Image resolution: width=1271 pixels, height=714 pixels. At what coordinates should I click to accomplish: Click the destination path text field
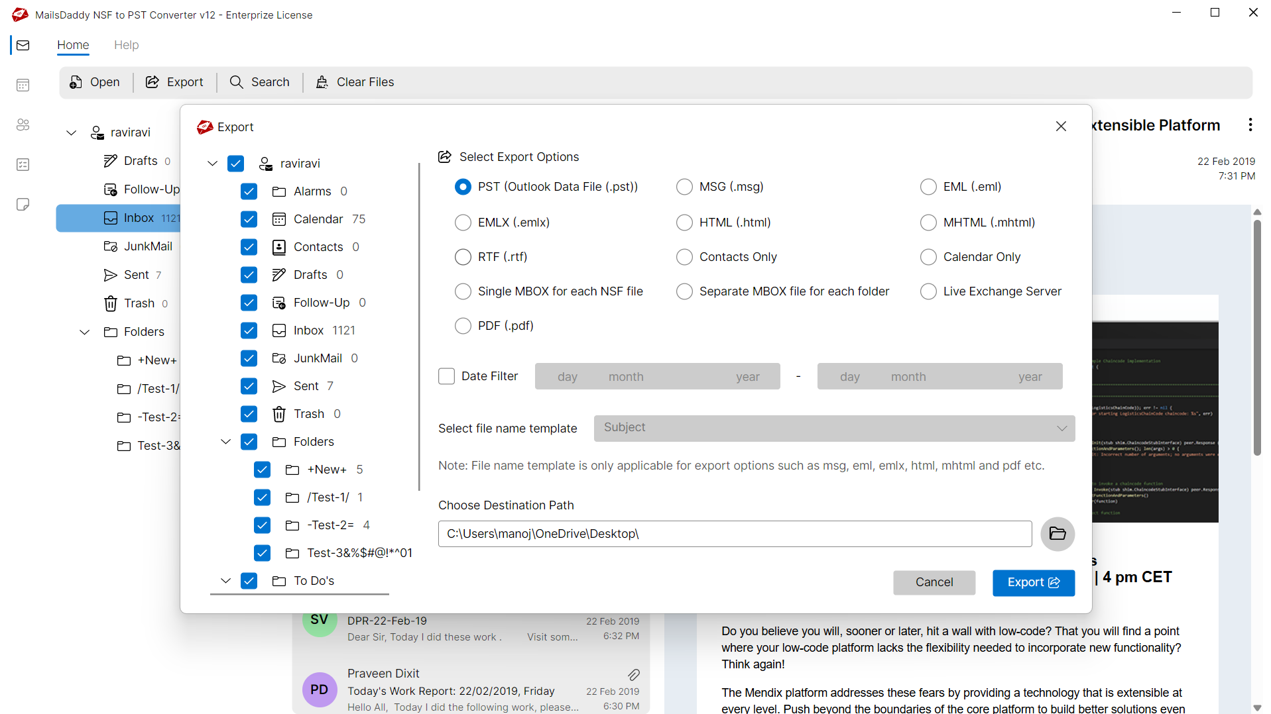pyautogui.click(x=735, y=534)
